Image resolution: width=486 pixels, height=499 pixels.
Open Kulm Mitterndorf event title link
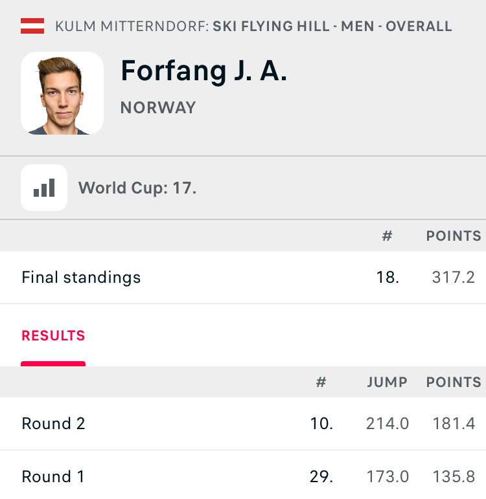coord(253,26)
